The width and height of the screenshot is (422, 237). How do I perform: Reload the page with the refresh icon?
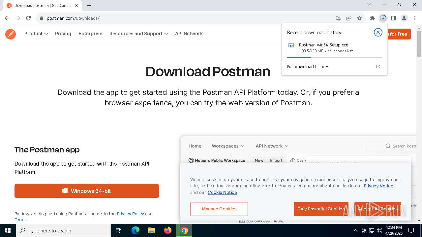click(x=28, y=18)
